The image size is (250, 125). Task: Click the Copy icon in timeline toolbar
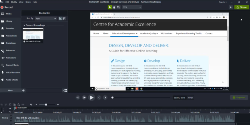[x=14, y=105]
